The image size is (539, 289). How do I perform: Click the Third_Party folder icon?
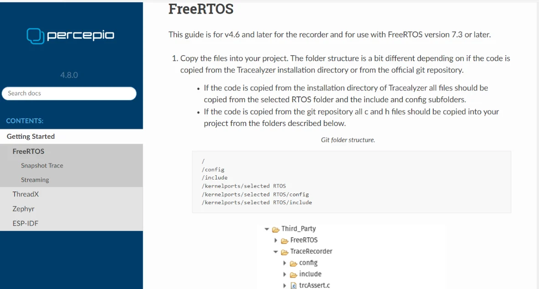click(275, 229)
